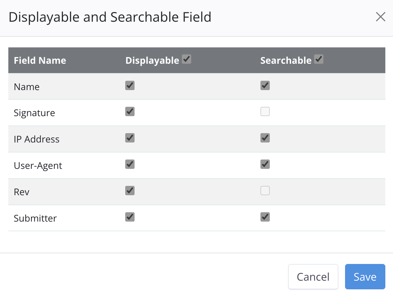Disable Searchable for the Submitter field

(265, 217)
